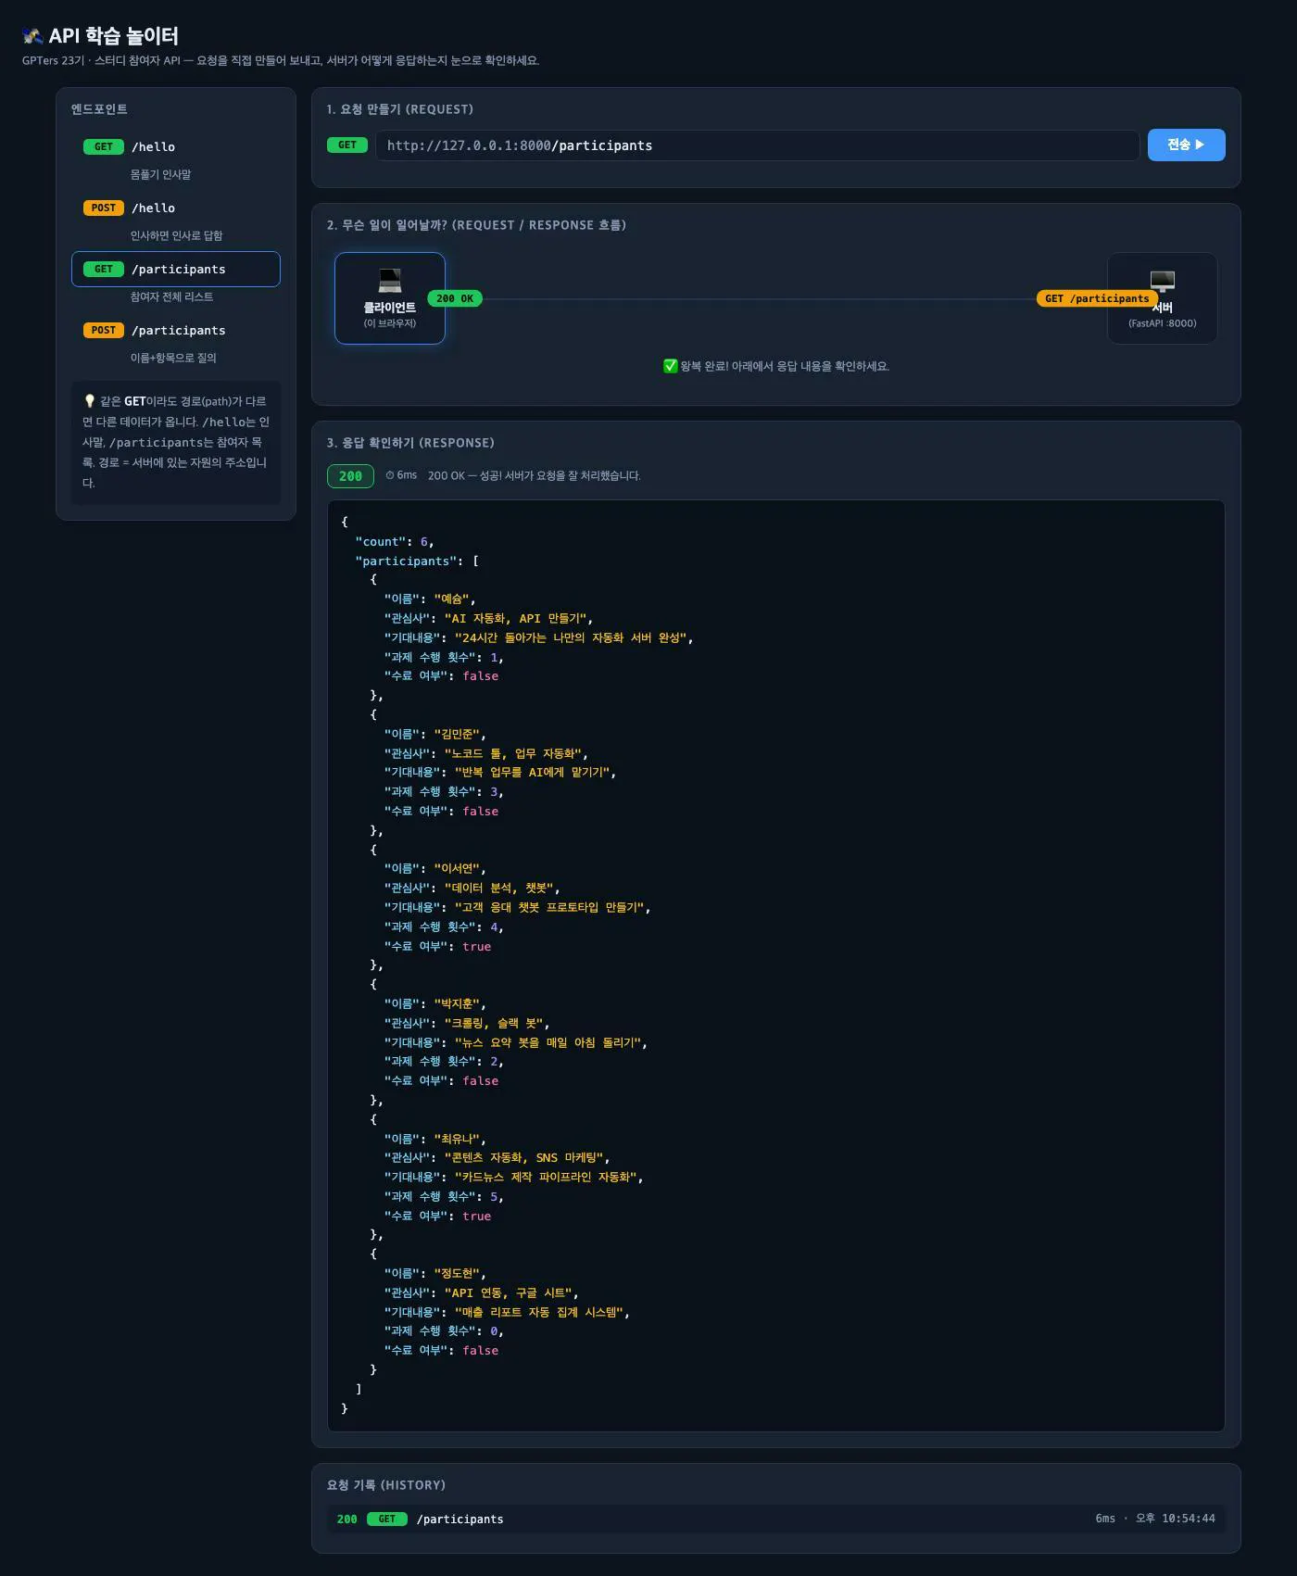Click the name value "정도현" in the JSON
Viewport: 1297px width, 1576px height.
pos(458,1274)
